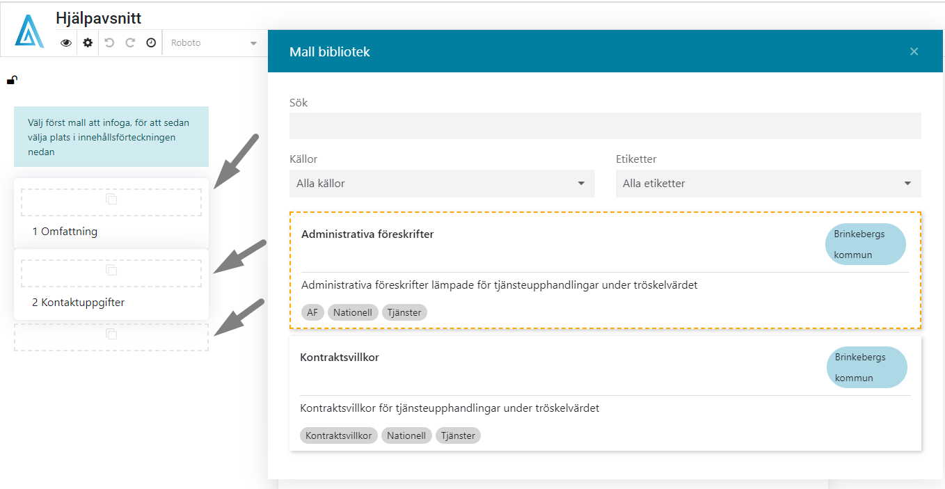Image resolution: width=945 pixels, height=489 pixels.
Task: Select the Administrativa föreskrifter template
Action: tap(367, 234)
